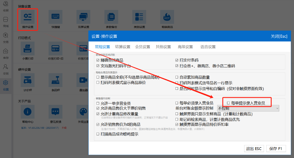Open the 双屏设置 icon
This screenshot has height=158, width=294.
83,17
